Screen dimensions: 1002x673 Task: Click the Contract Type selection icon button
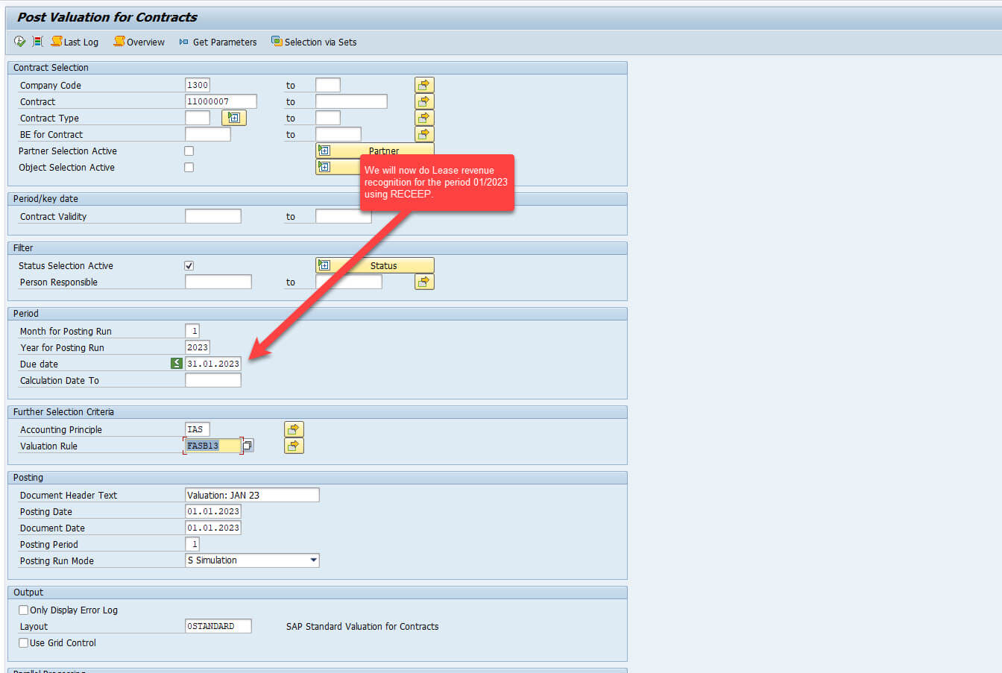click(233, 118)
